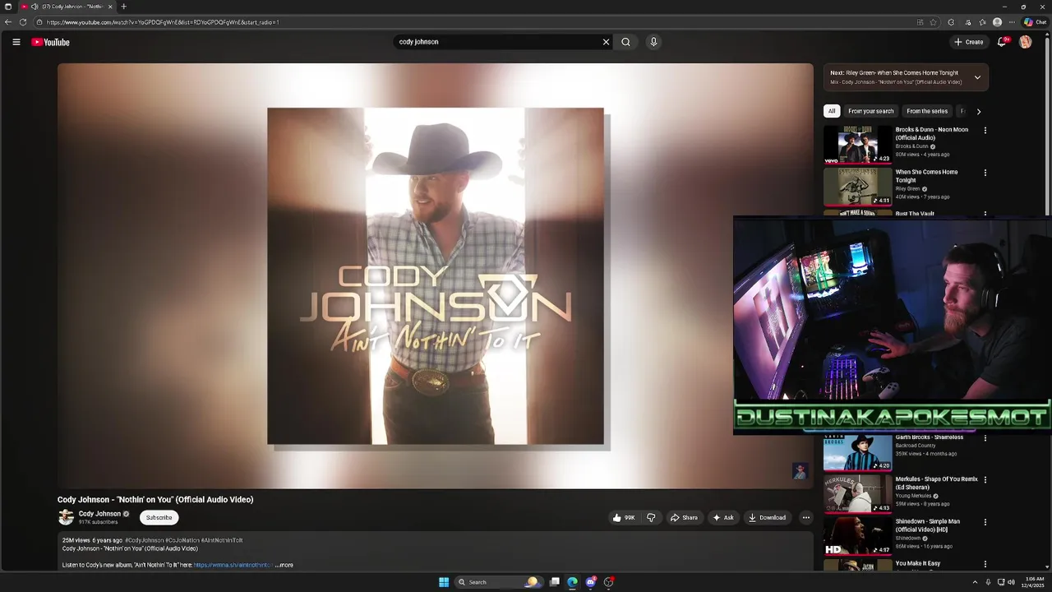Select From the series chip

[x=927, y=111]
